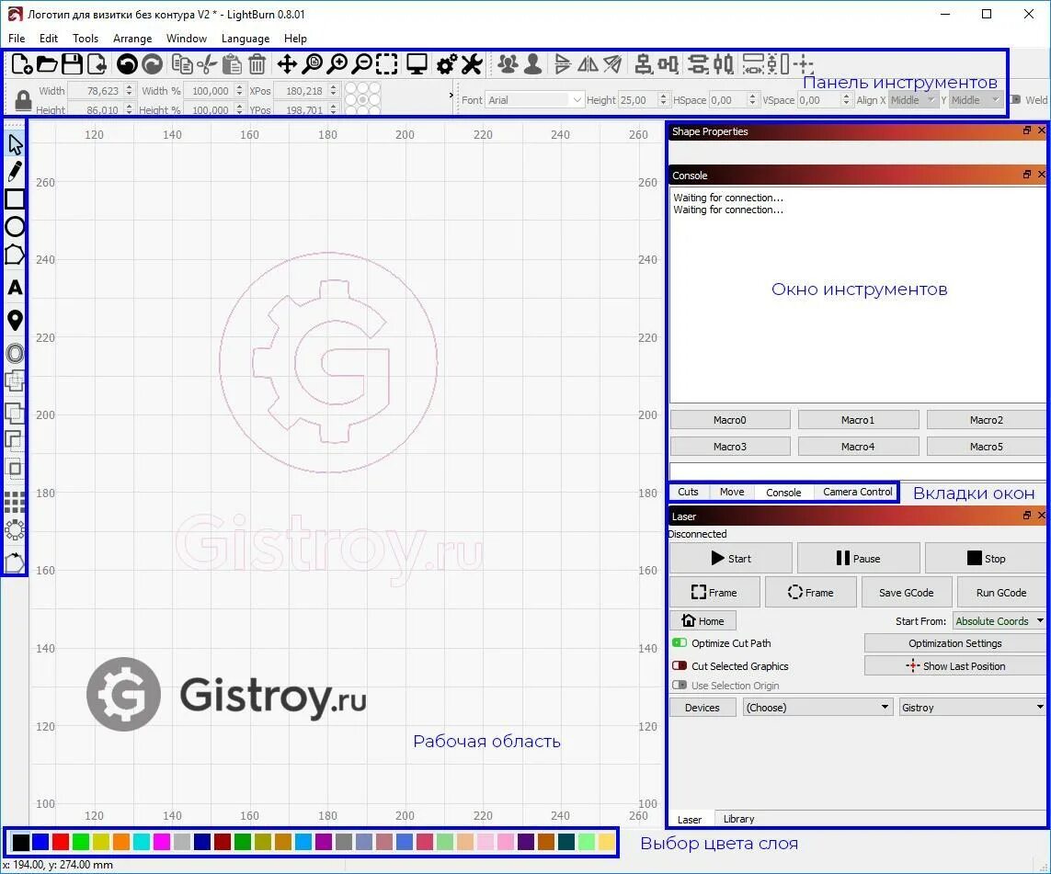Click the Home button
1051x874 pixels.
(x=703, y=621)
